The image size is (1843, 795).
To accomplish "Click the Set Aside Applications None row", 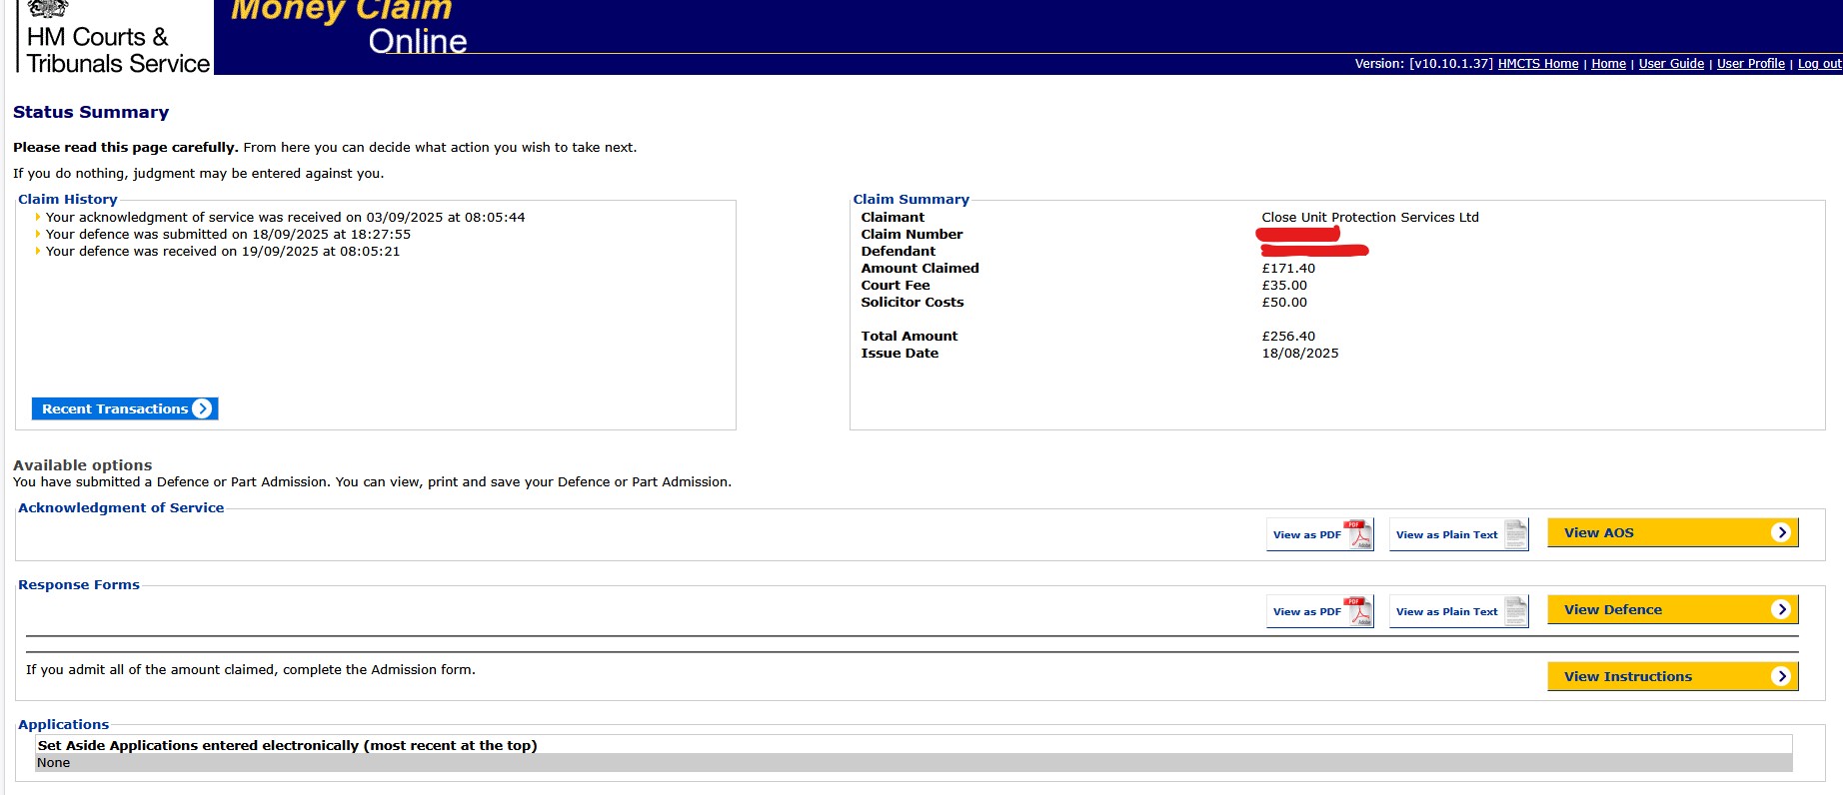I will coord(914,762).
